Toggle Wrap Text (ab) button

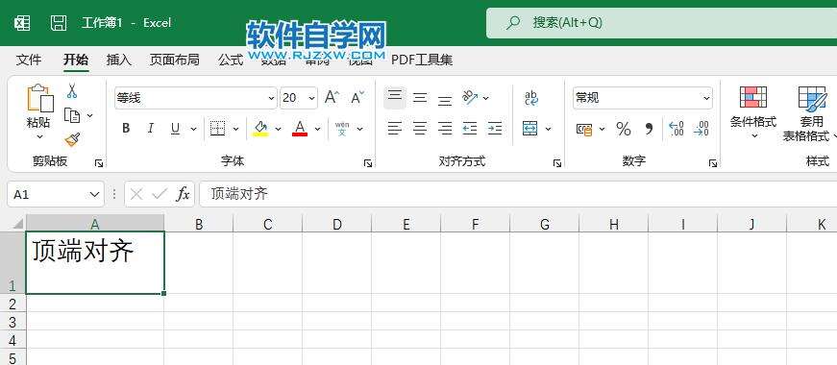point(531,98)
